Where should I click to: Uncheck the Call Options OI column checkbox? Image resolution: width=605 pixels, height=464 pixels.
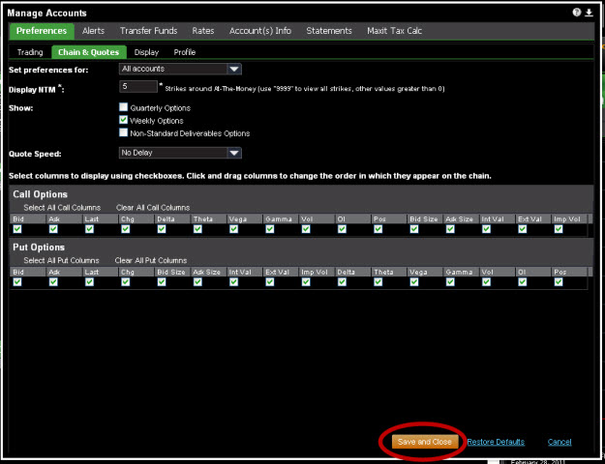(x=343, y=229)
